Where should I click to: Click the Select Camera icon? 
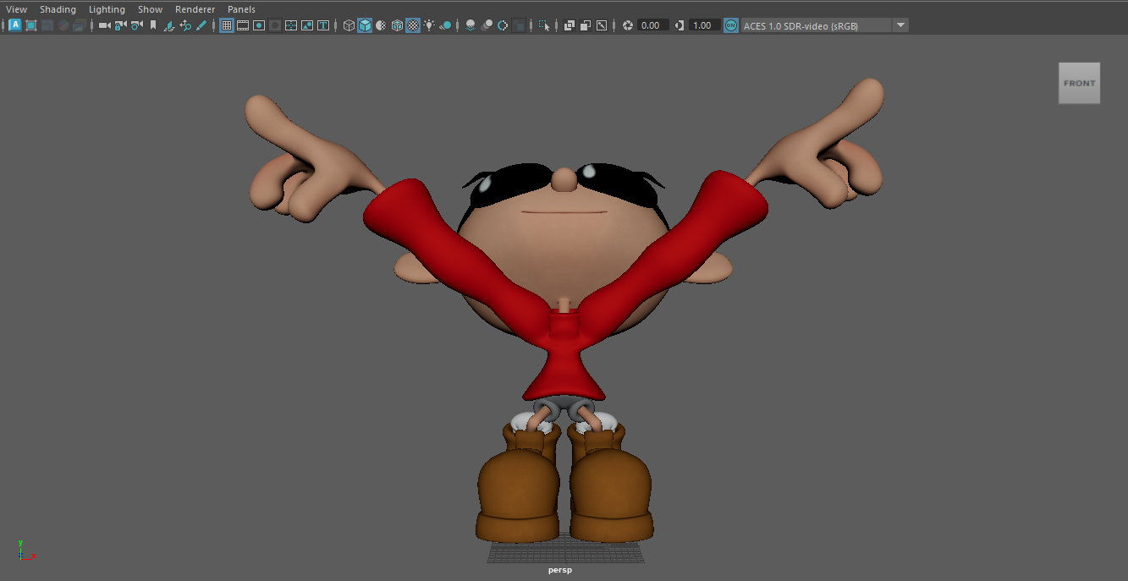[104, 25]
